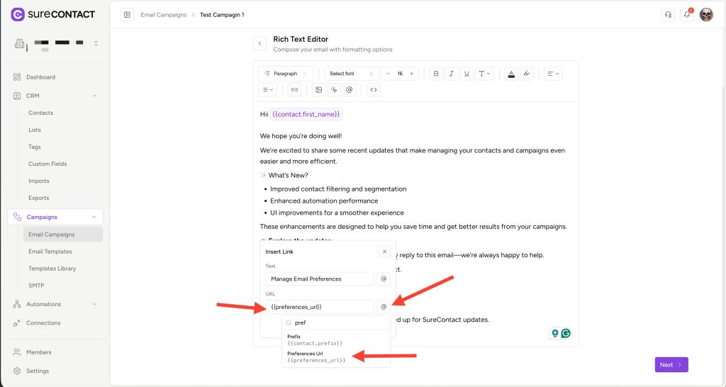The image size is (726, 387).
Task: Open Email Templates in the sidebar
Action: tap(50, 252)
